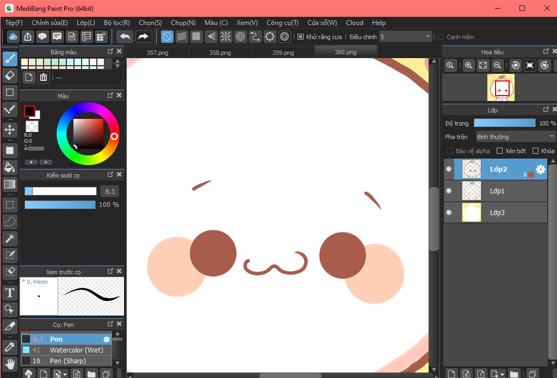Zoom out within the Navigator panel
The width and height of the screenshot is (557, 378).
click(498, 65)
